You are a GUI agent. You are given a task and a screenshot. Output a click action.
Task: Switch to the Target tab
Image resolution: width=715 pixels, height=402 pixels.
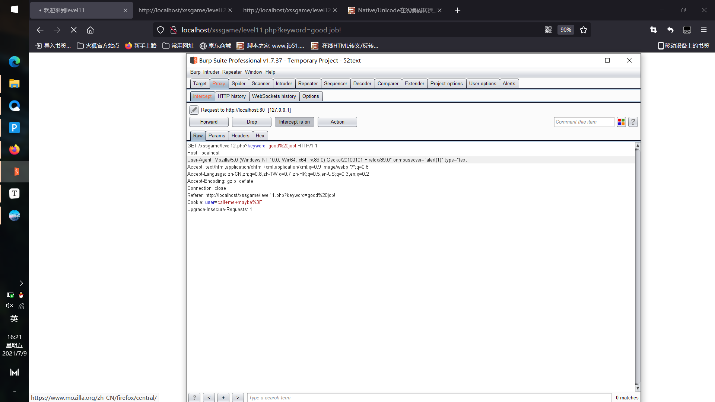tap(200, 83)
